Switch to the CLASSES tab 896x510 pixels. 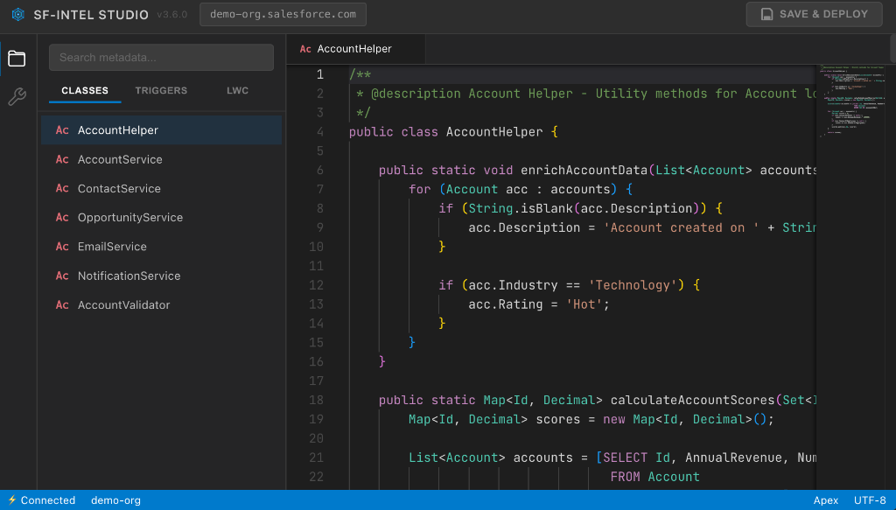[x=84, y=90]
